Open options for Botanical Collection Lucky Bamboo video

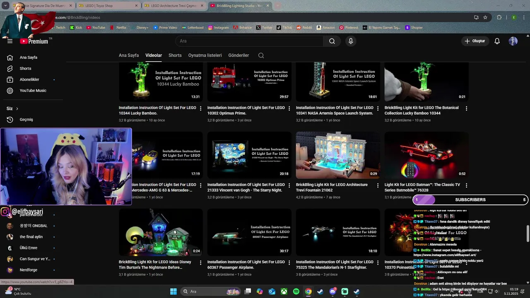pos(466,108)
